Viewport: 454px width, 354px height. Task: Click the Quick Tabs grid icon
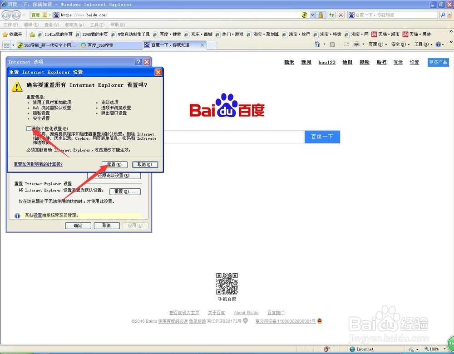pyautogui.click(x=6, y=45)
